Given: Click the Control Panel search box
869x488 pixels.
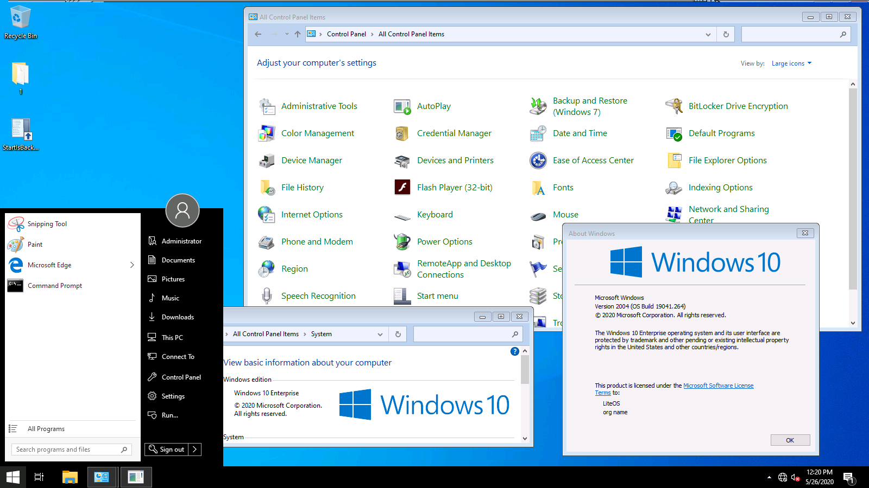Looking at the screenshot, I should pos(796,34).
